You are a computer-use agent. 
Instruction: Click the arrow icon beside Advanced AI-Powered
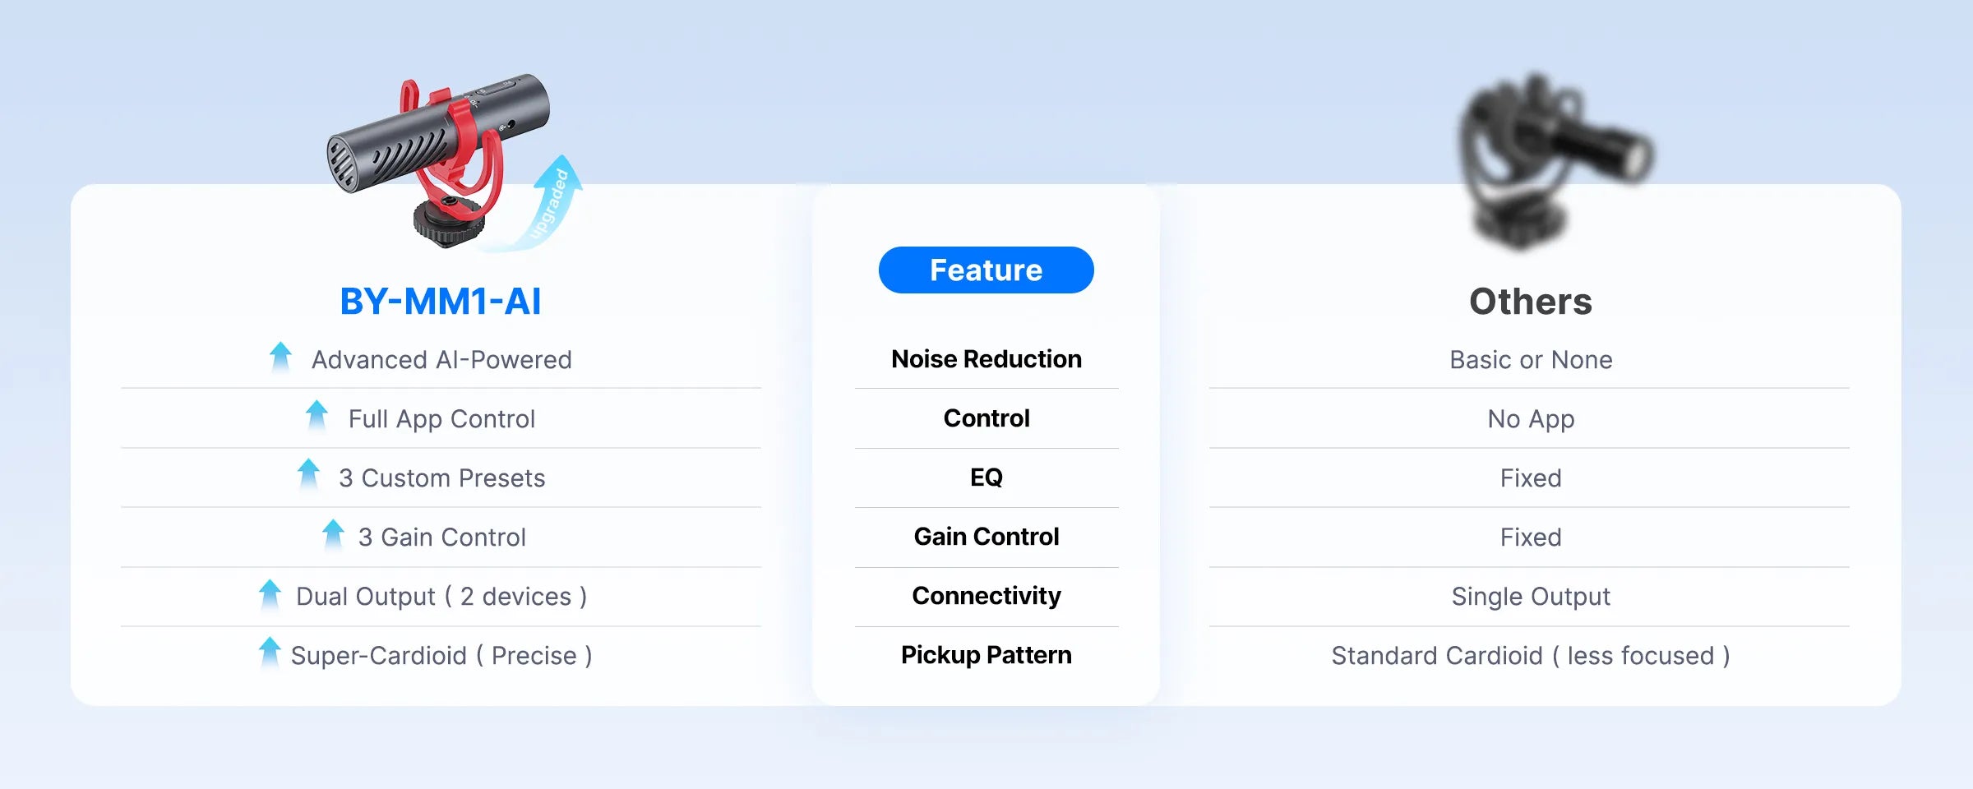point(280,358)
